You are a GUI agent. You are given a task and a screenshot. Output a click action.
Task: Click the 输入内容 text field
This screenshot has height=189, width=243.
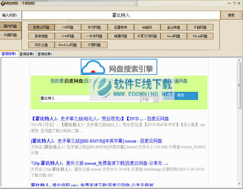[121, 15]
